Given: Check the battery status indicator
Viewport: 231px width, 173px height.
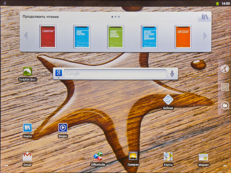Looking at the screenshot, I should point(217,4).
